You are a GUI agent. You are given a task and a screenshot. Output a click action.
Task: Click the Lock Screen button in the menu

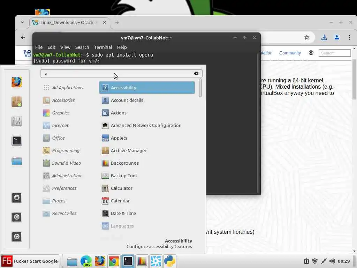(x=17, y=198)
